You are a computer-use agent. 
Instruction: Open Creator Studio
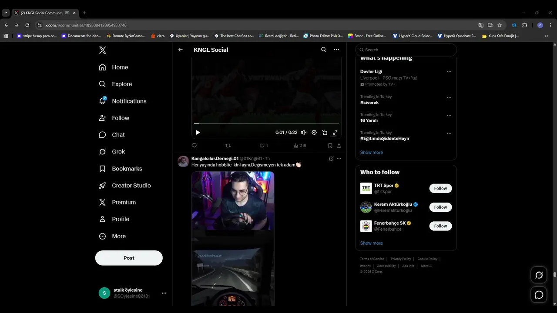click(125, 185)
